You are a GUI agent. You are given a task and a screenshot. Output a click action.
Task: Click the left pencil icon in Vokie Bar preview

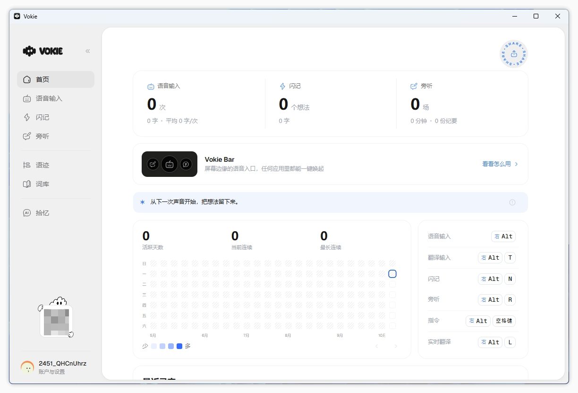[x=153, y=164]
